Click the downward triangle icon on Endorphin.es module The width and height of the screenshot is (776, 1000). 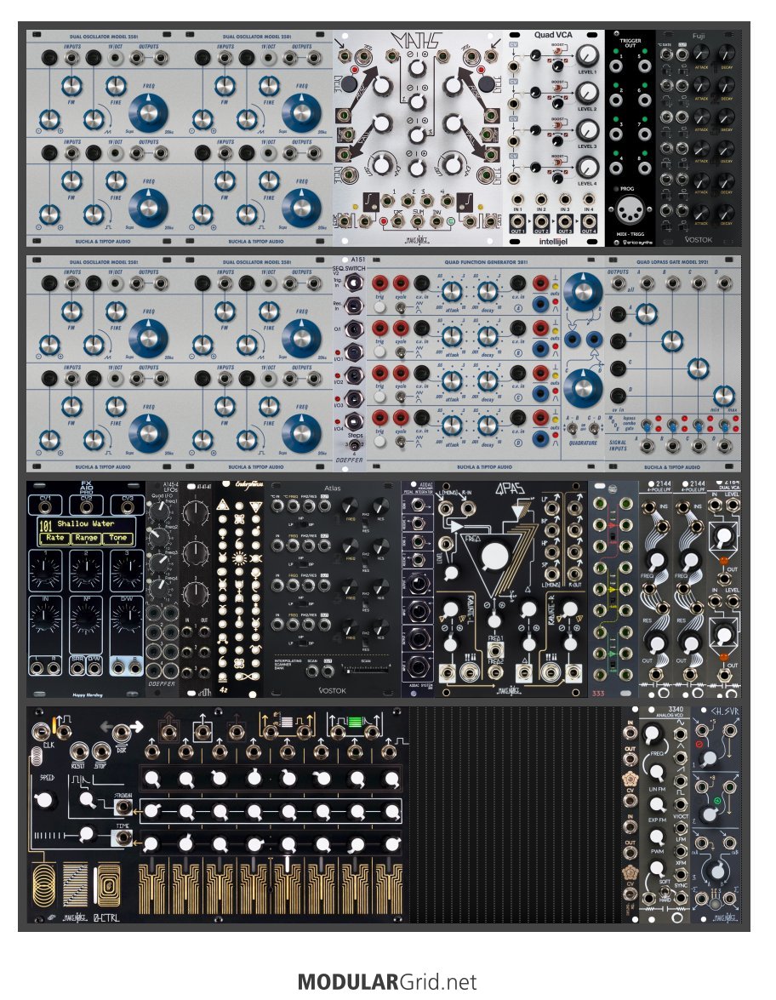pos(256,506)
